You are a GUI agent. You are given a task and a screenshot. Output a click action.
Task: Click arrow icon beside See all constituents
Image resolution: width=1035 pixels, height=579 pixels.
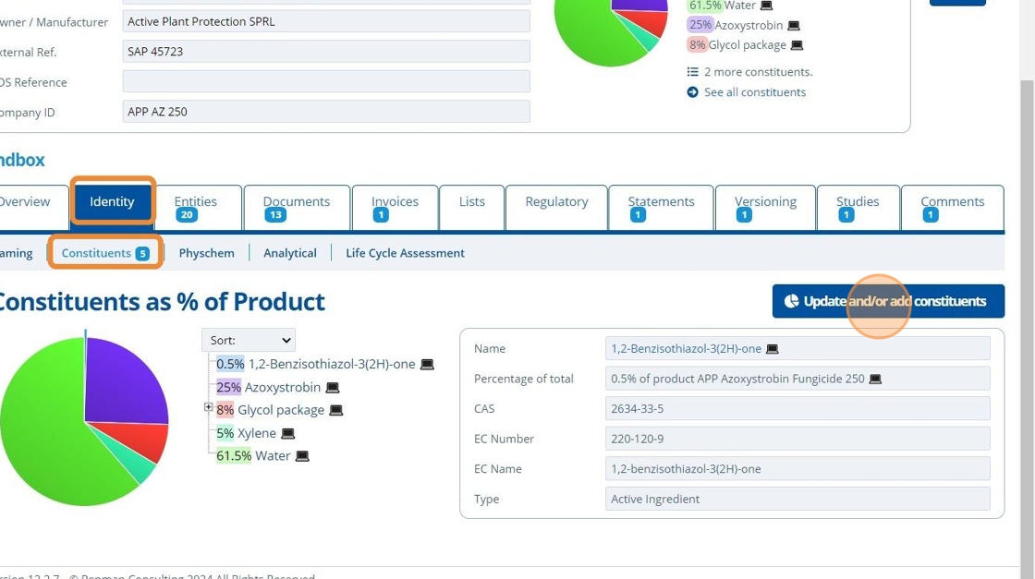(692, 92)
